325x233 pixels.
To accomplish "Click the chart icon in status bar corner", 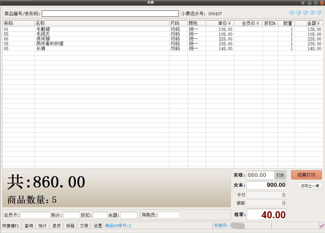I will 322,226.
